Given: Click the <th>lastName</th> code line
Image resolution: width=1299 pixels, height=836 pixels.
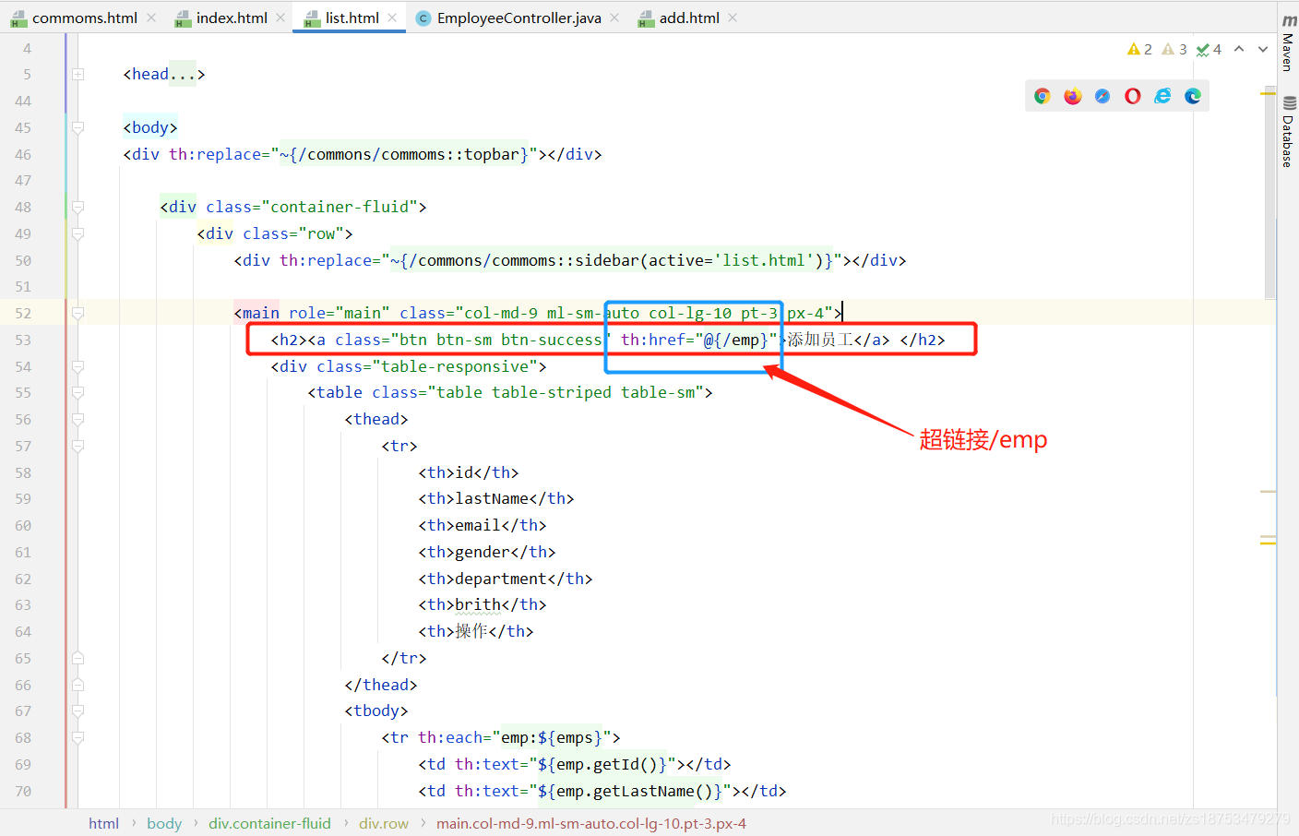Looking at the screenshot, I should (496, 498).
